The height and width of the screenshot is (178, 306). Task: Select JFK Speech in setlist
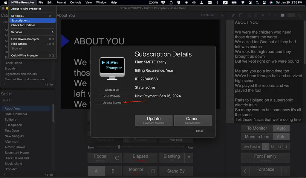[13, 125]
